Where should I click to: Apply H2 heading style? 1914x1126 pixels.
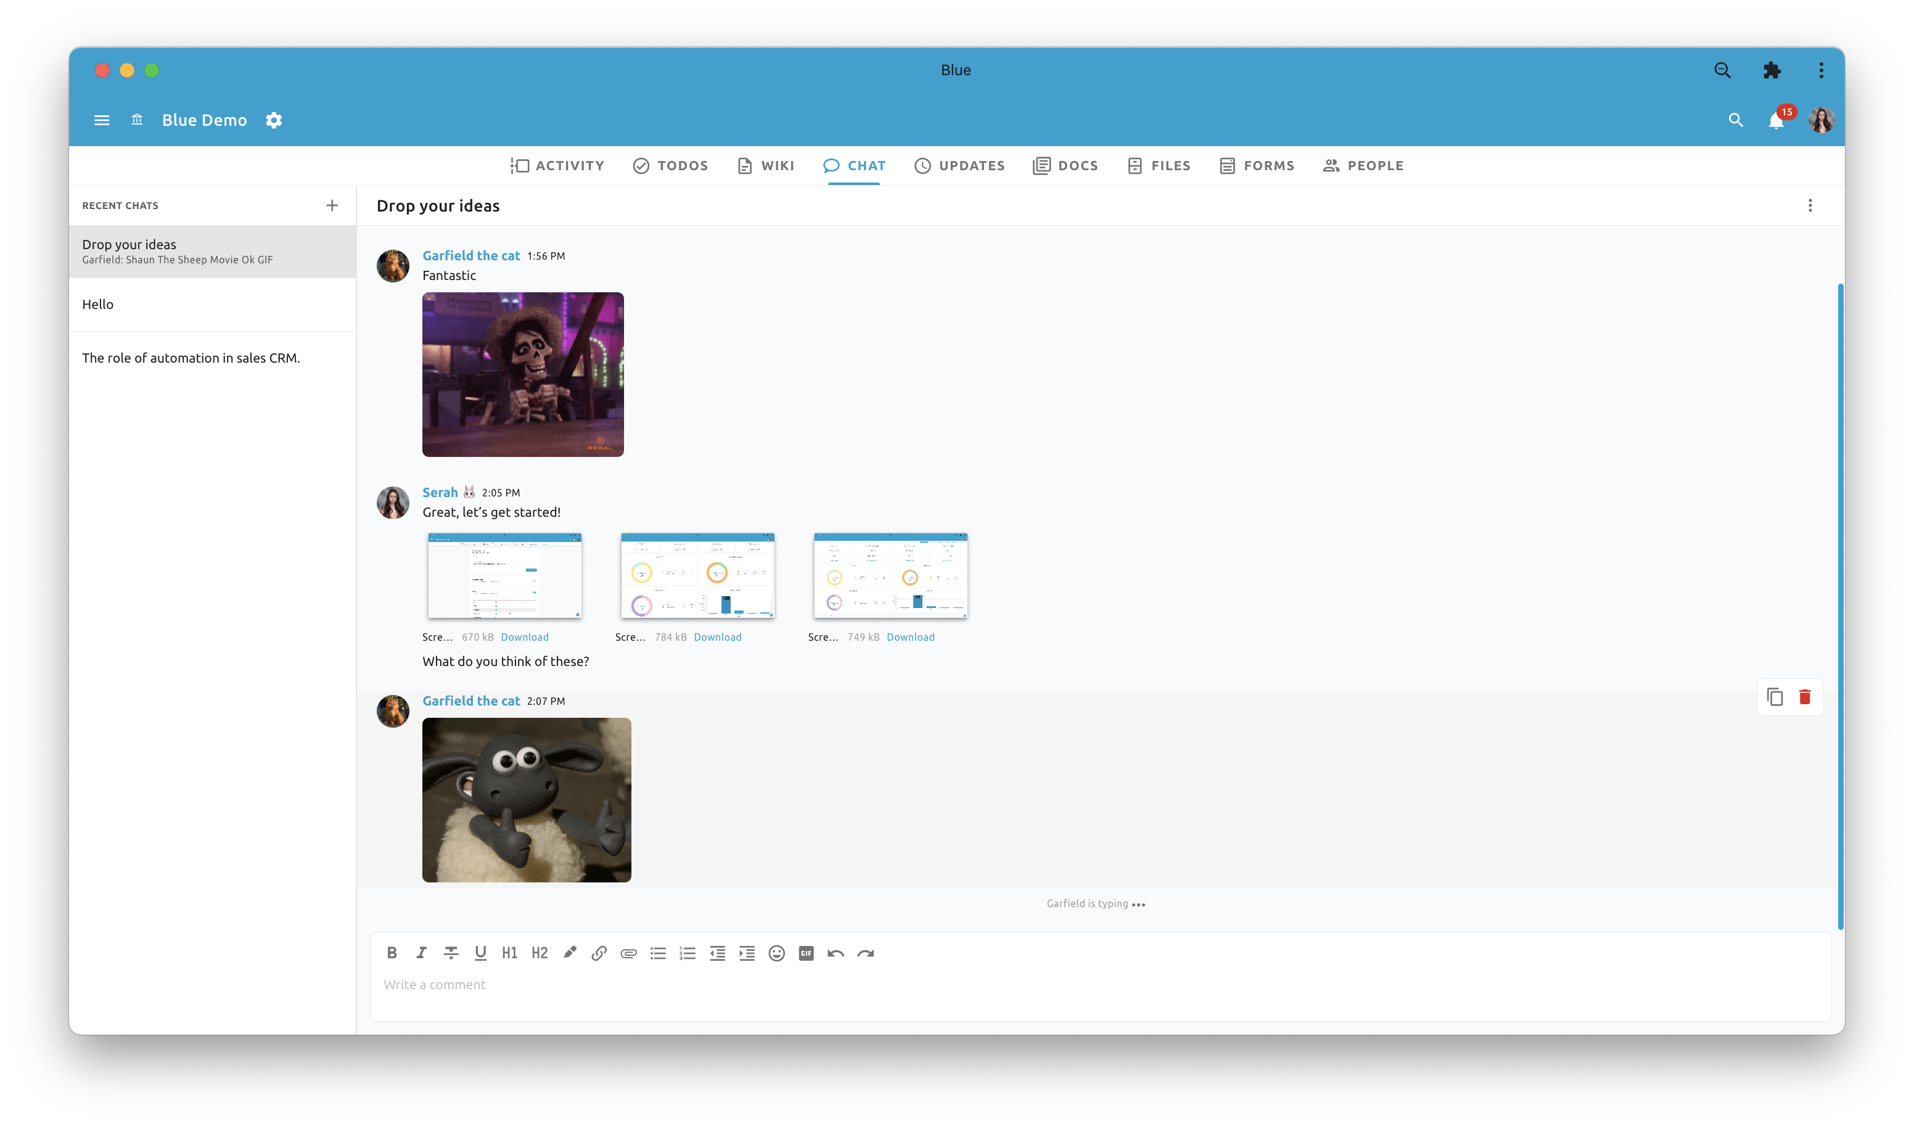pyautogui.click(x=540, y=953)
